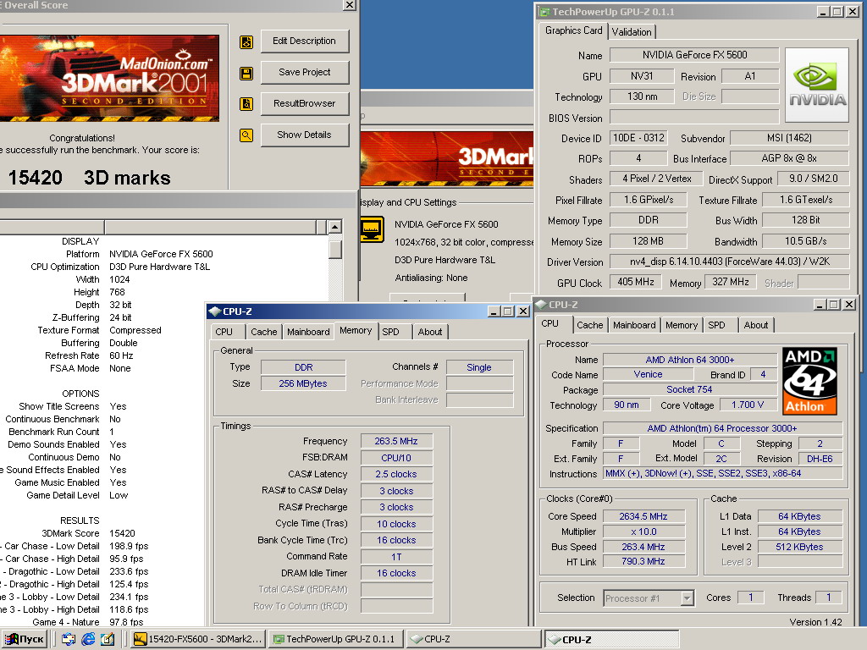867x650 pixels.
Task: Open Mainboard tab in Memory CPU-Z window
Action: pyautogui.click(x=308, y=332)
